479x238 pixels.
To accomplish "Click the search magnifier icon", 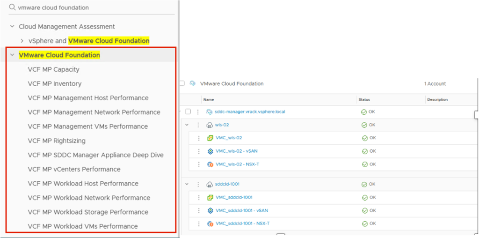I will (12, 7).
